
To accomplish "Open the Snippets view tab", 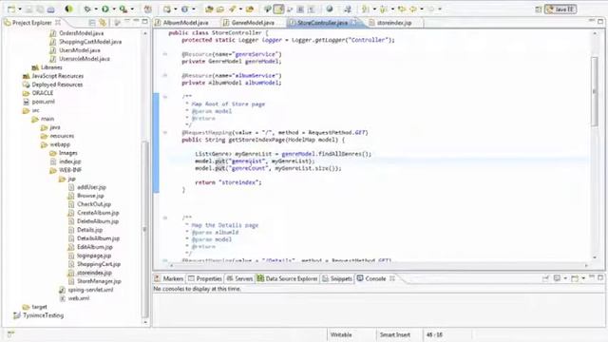I will pyautogui.click(x=337, y=278).
